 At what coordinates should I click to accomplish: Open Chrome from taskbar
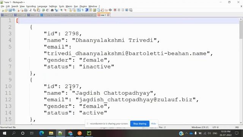click(70, 133)
